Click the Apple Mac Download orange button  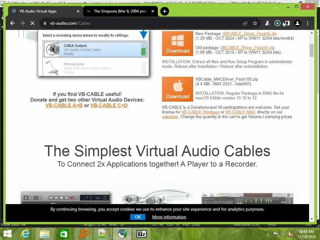click(177, 89)
